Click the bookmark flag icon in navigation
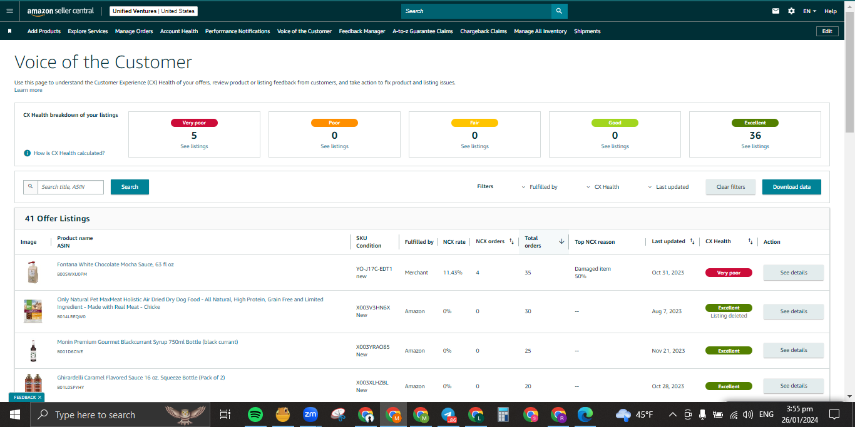The height and width of the screenshot is (427, 855). coord(9,31)
